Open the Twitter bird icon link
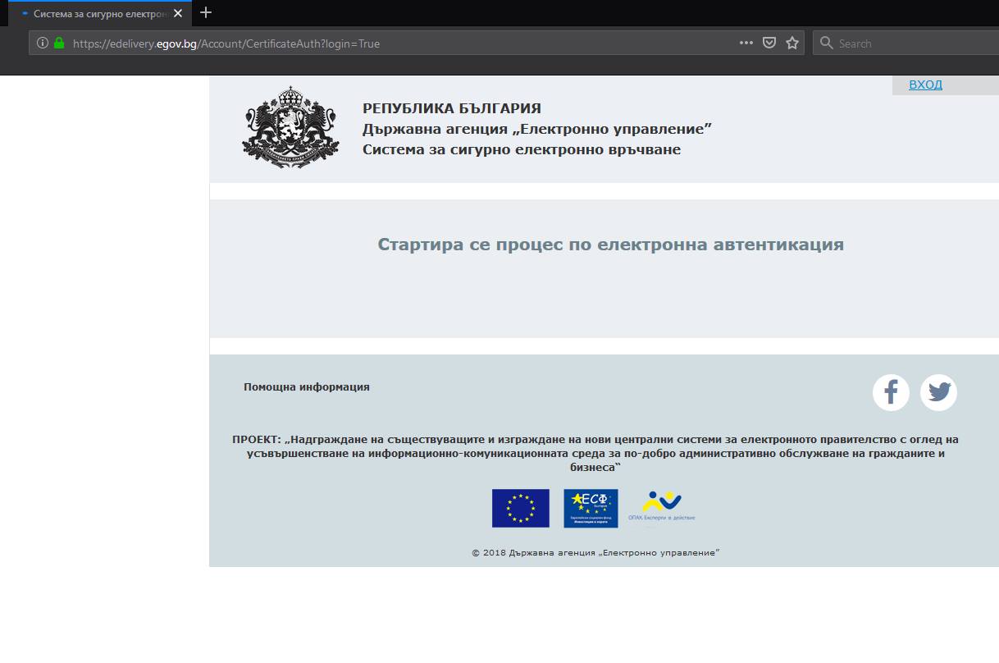Image resolution: width=999 pixels, height=663 pixels. [x=938, y=392]
